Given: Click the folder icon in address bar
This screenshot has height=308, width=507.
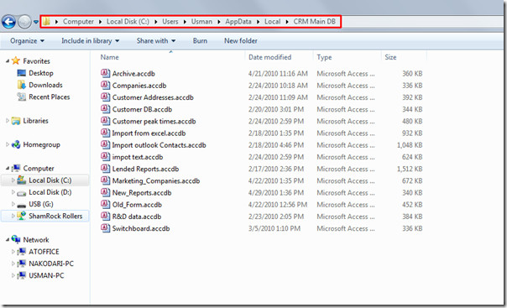Looking at the screenshot, I should point(46,22).
